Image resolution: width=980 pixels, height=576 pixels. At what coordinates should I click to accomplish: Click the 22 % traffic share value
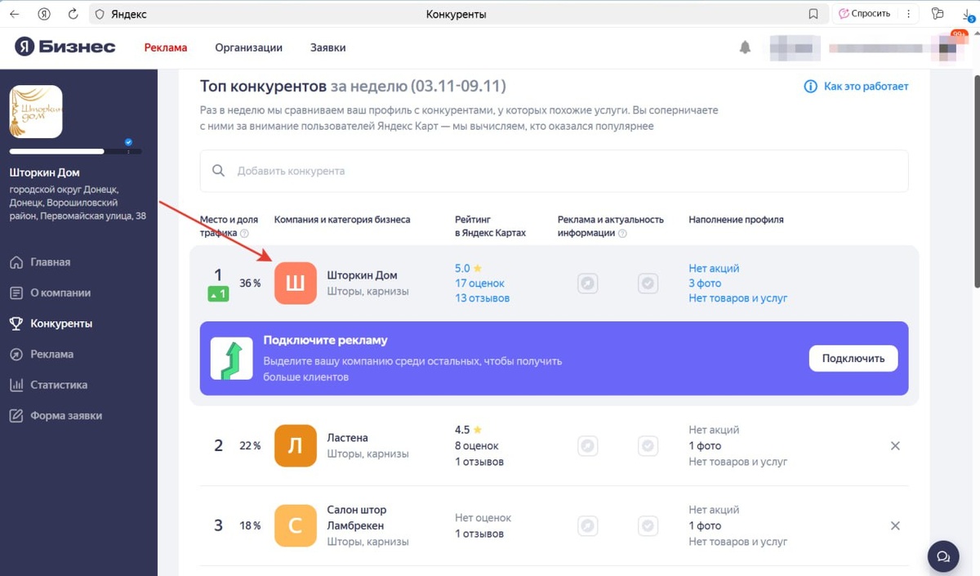pyautogui.click(x=250, y=446)
